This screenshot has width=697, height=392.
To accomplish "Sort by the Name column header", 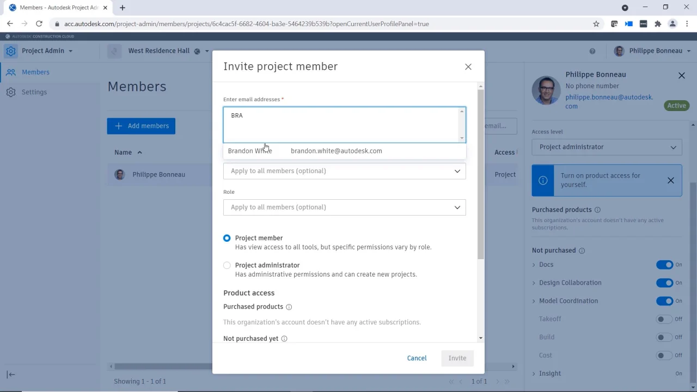I will click(x=128, y=152).
